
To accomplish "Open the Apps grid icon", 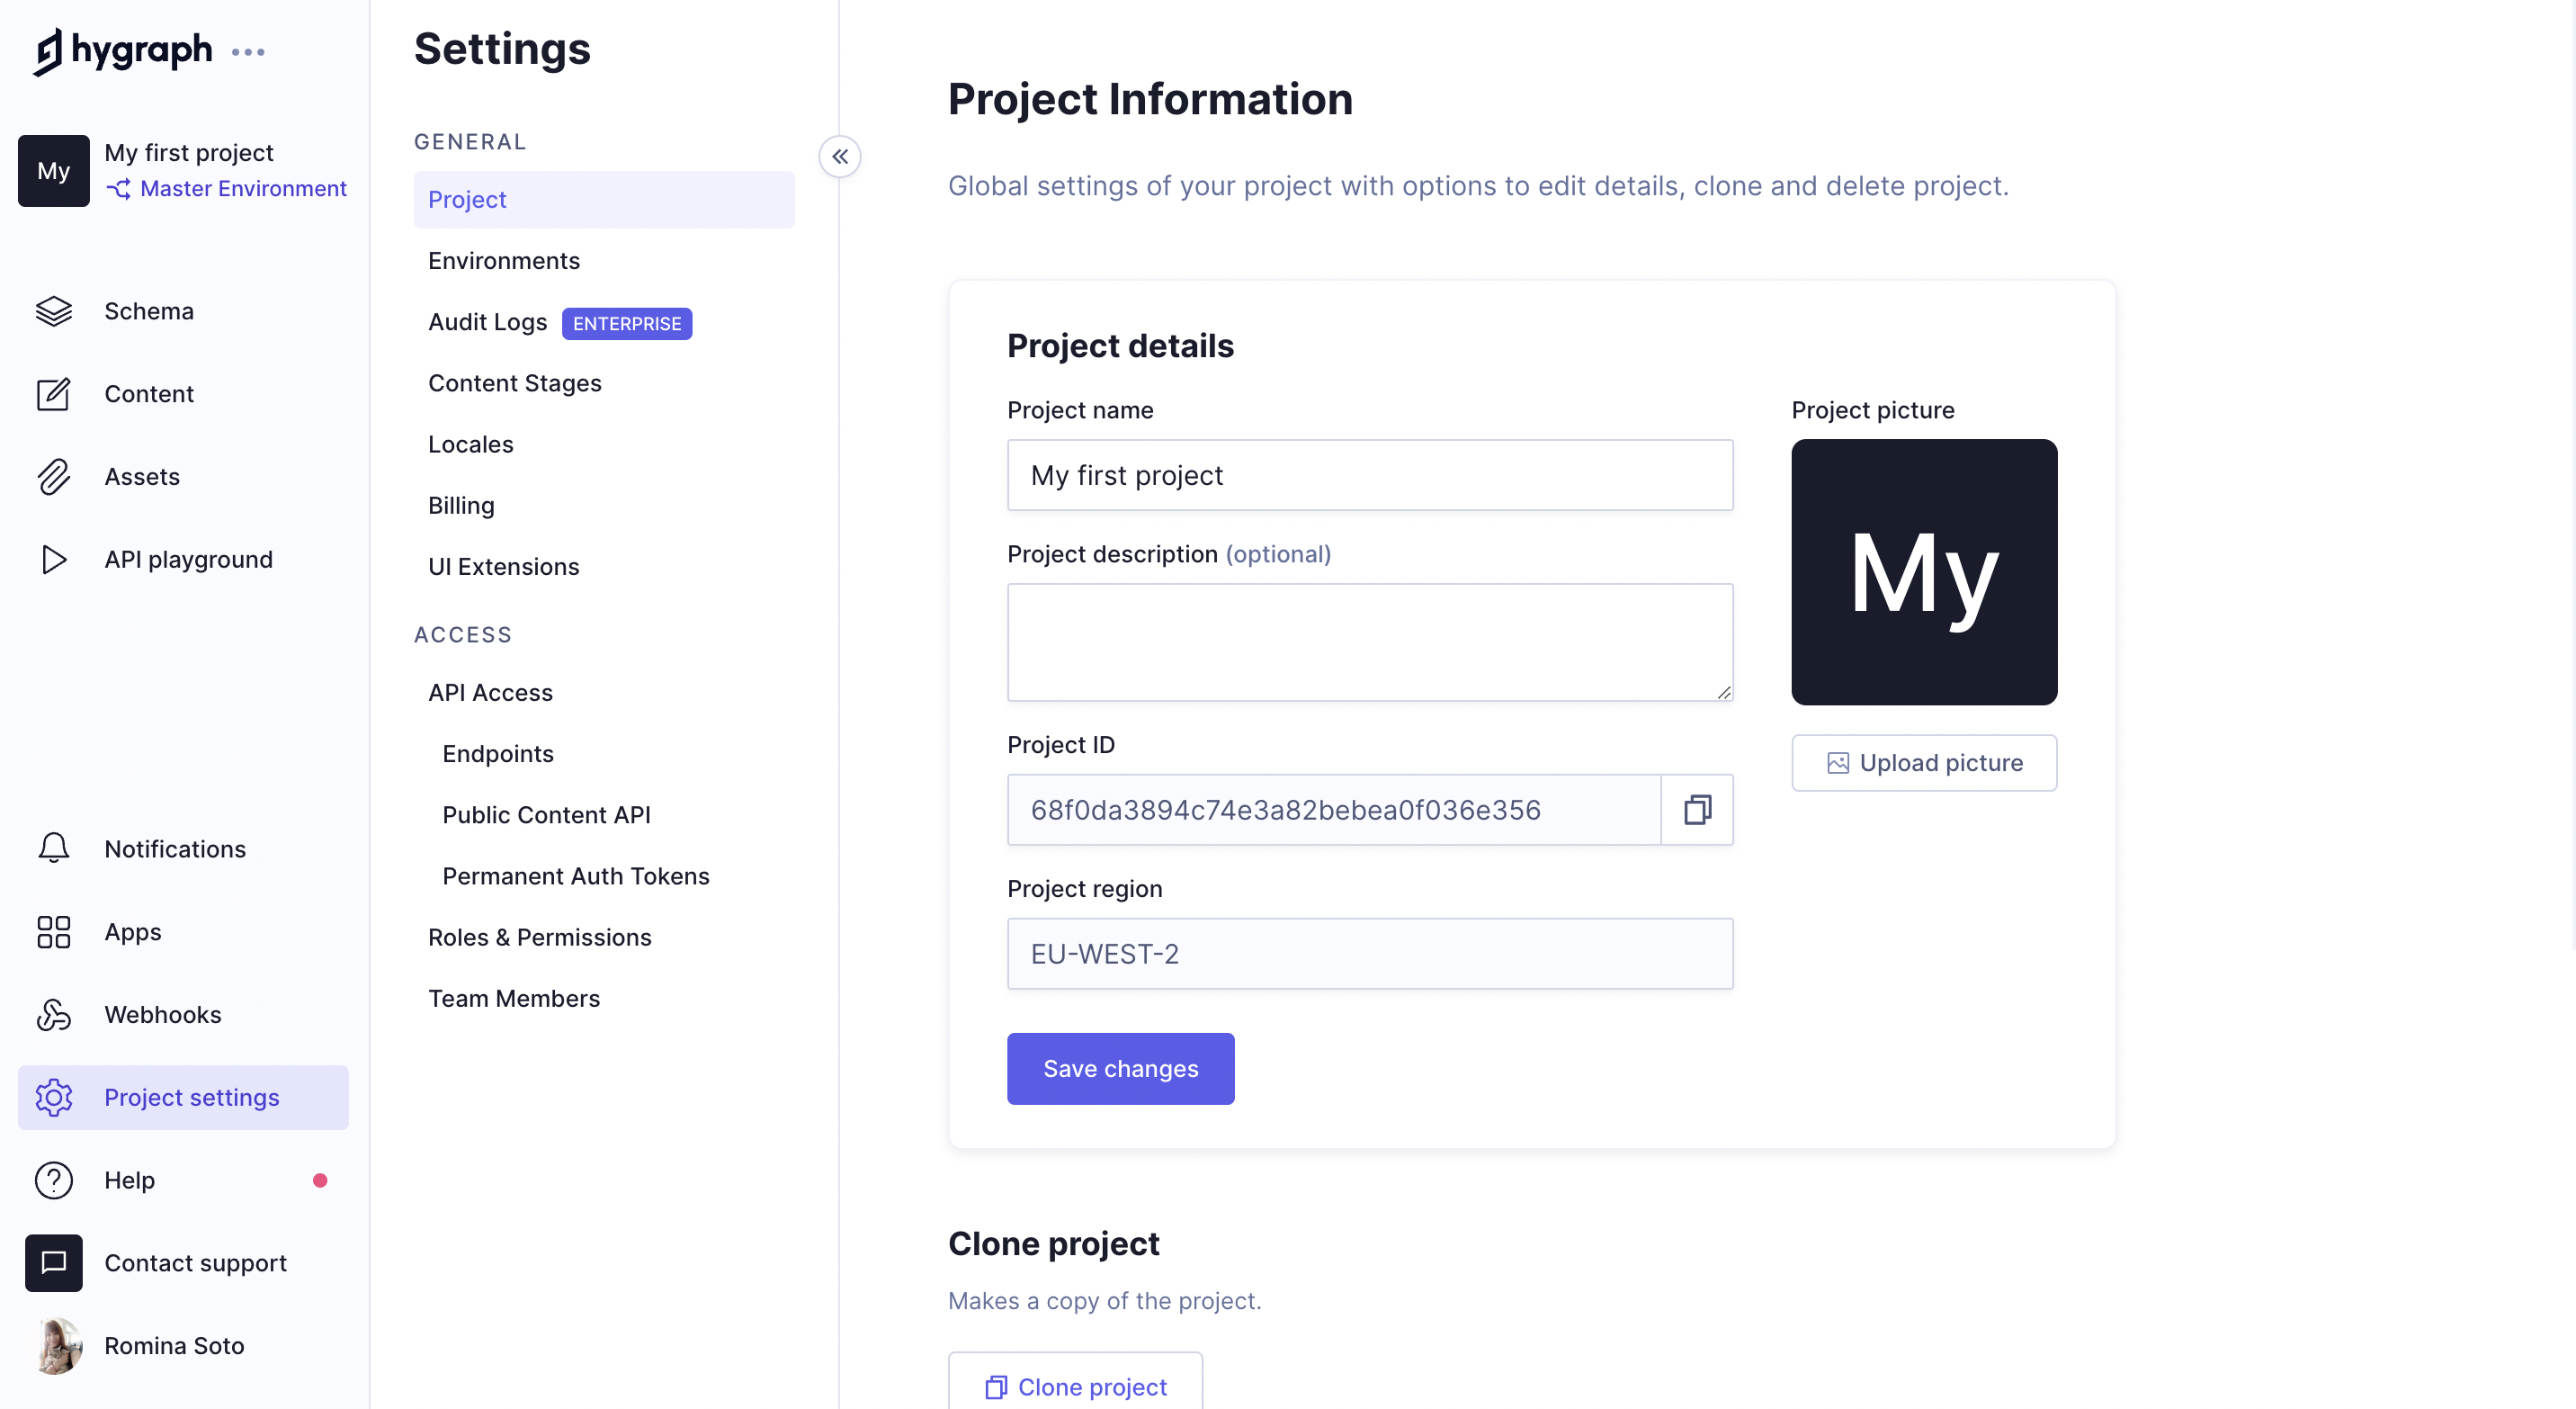I will (x=54, y=932).
